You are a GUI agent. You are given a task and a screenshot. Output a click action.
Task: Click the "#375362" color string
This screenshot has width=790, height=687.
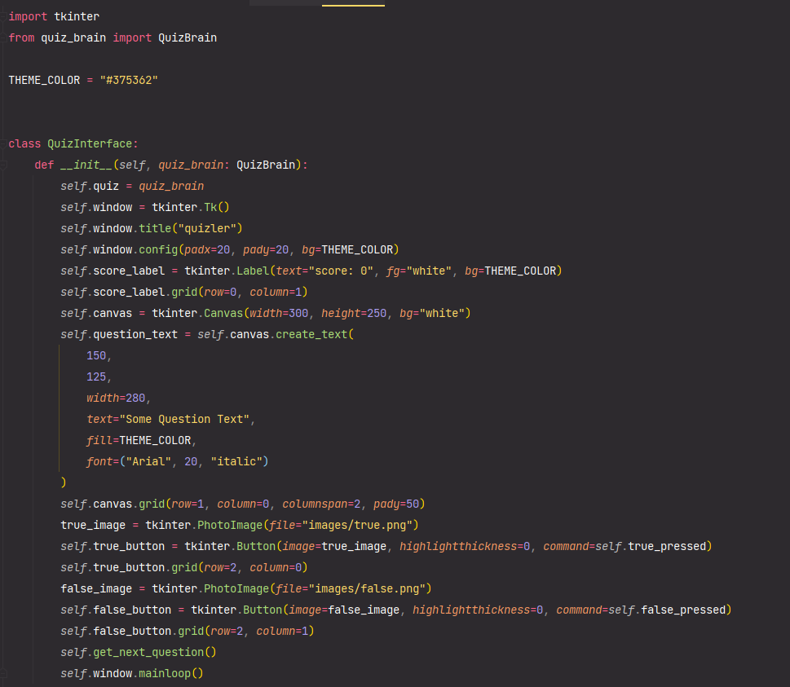click(129, 80)
